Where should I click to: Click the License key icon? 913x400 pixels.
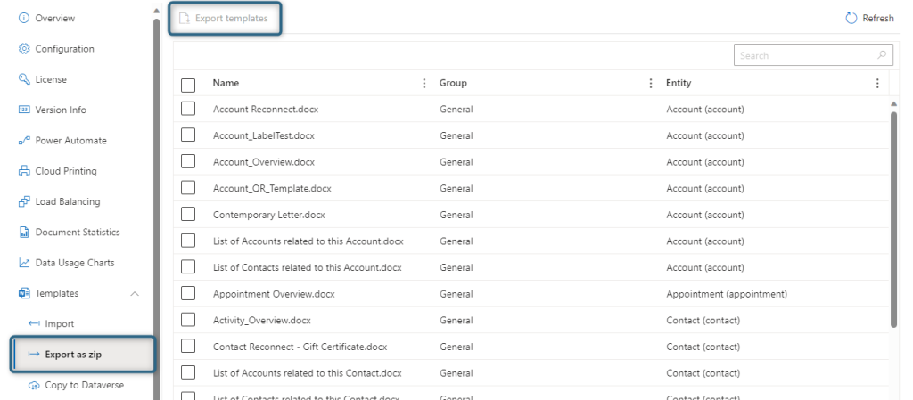click(x=24, y=79)
